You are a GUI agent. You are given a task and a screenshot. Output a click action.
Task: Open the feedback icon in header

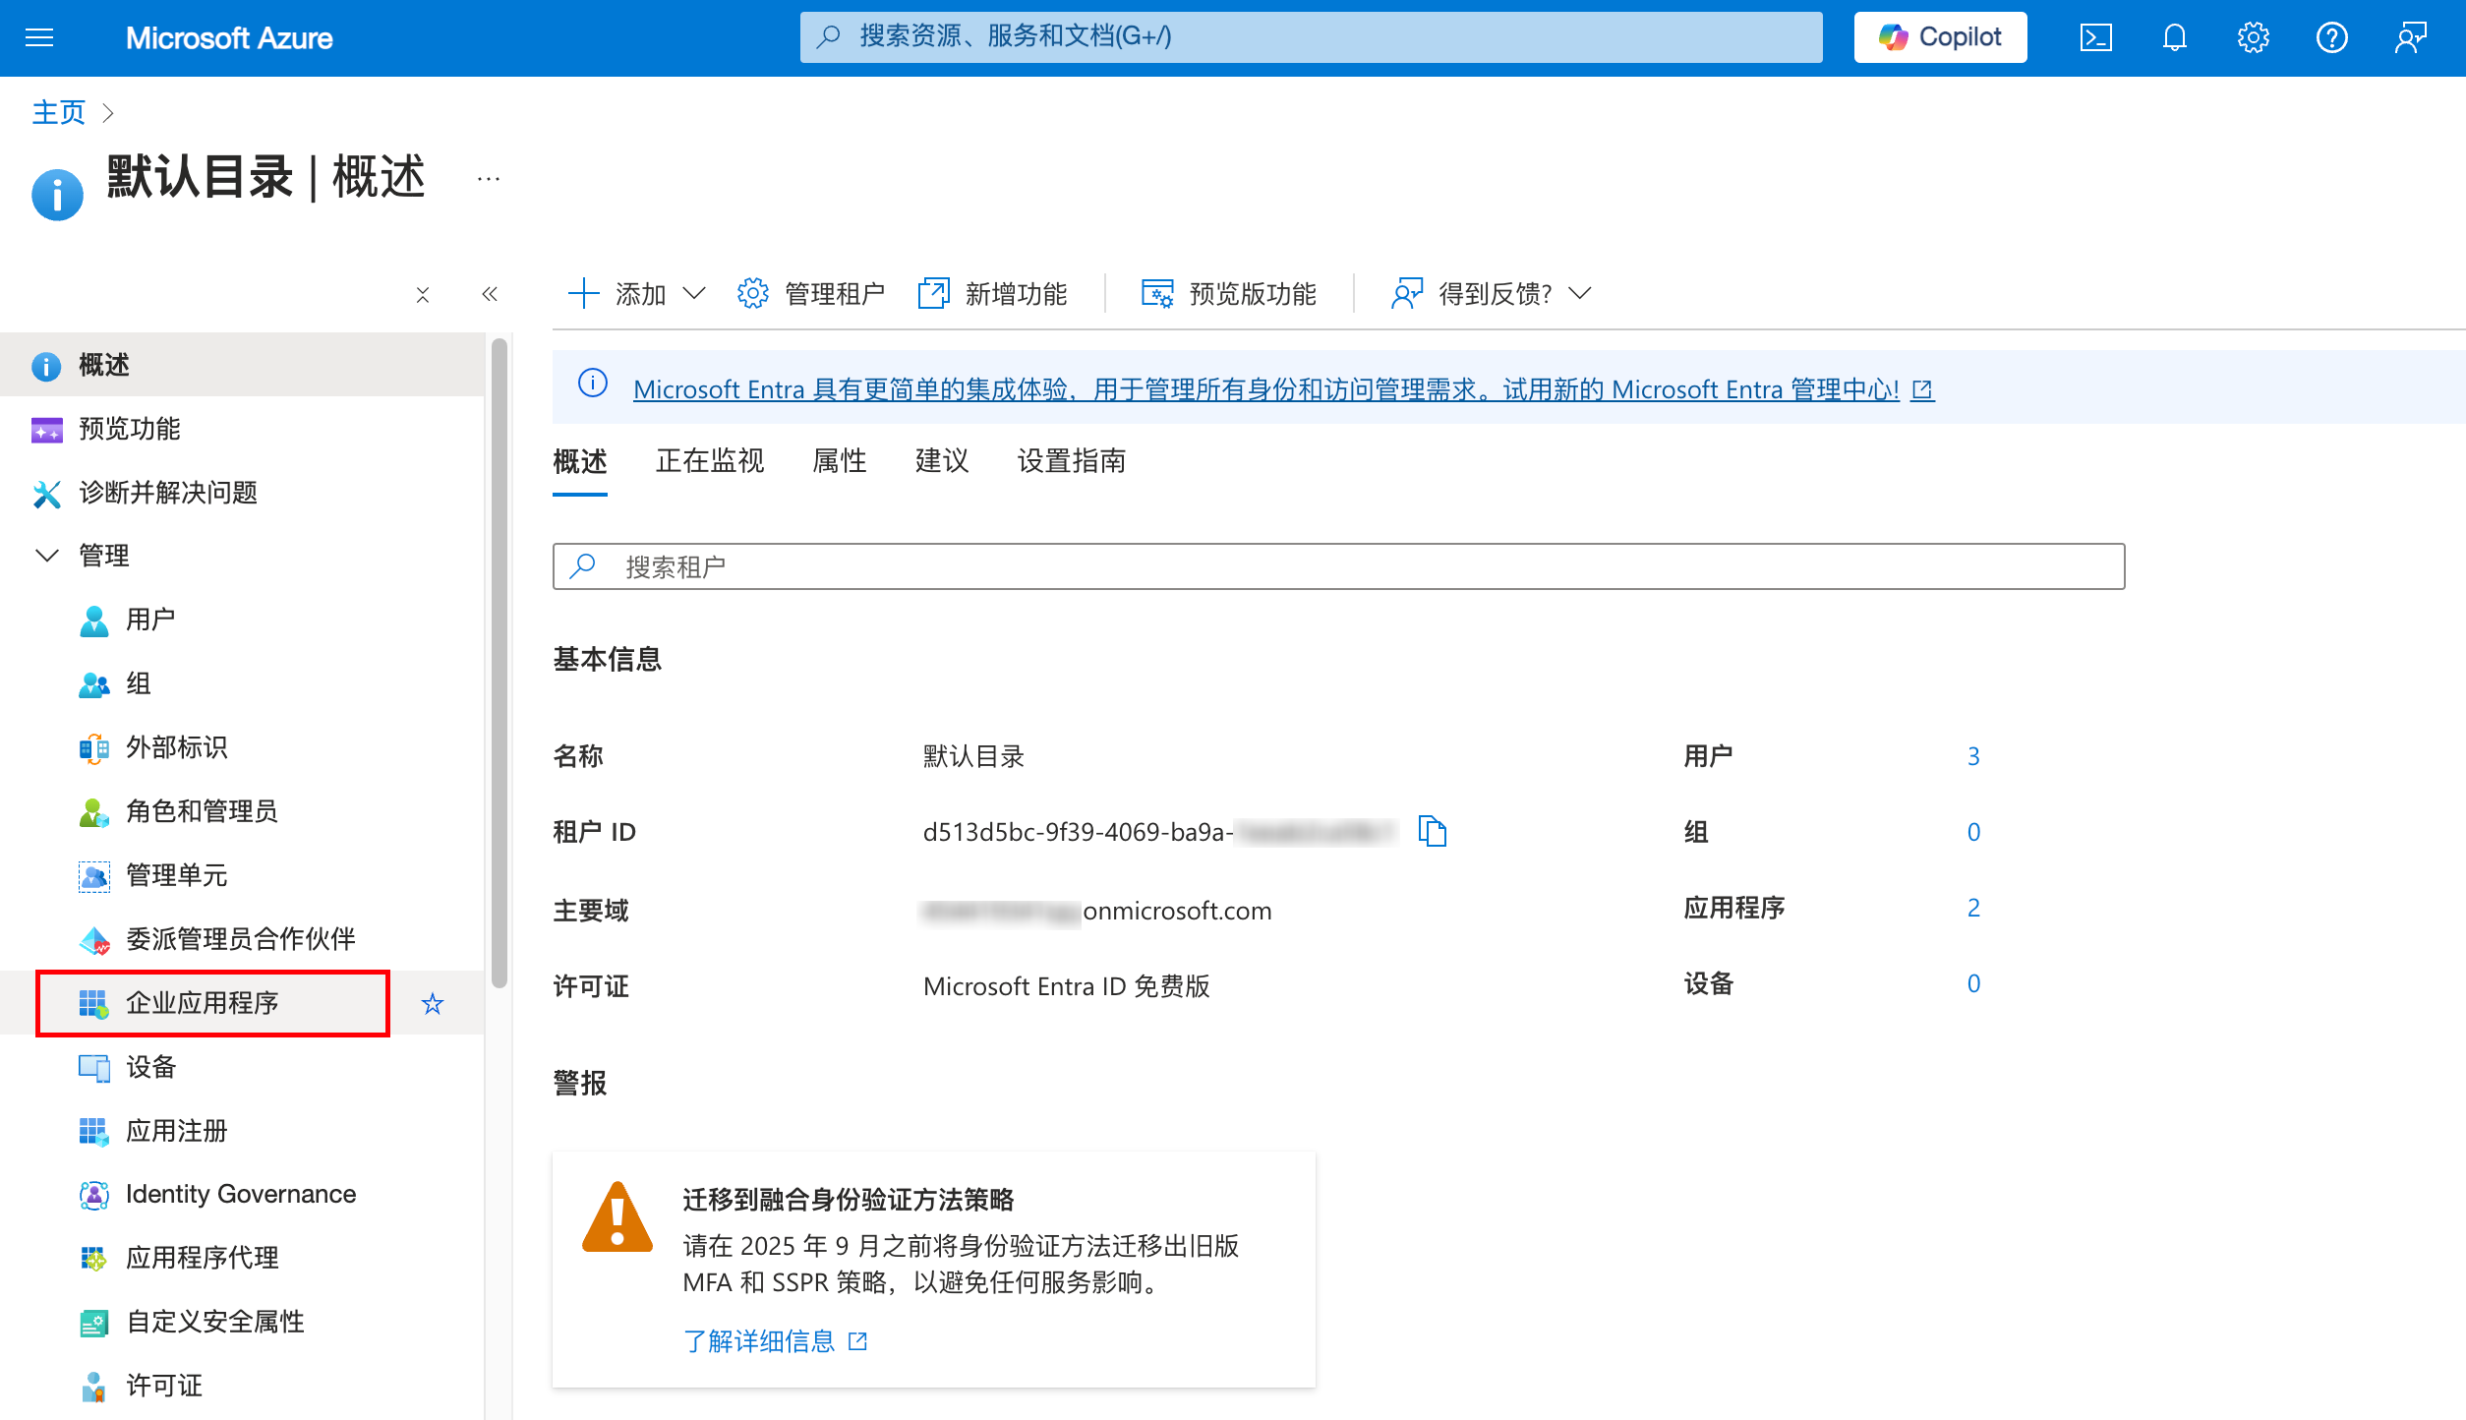[x=2410, y=37]
